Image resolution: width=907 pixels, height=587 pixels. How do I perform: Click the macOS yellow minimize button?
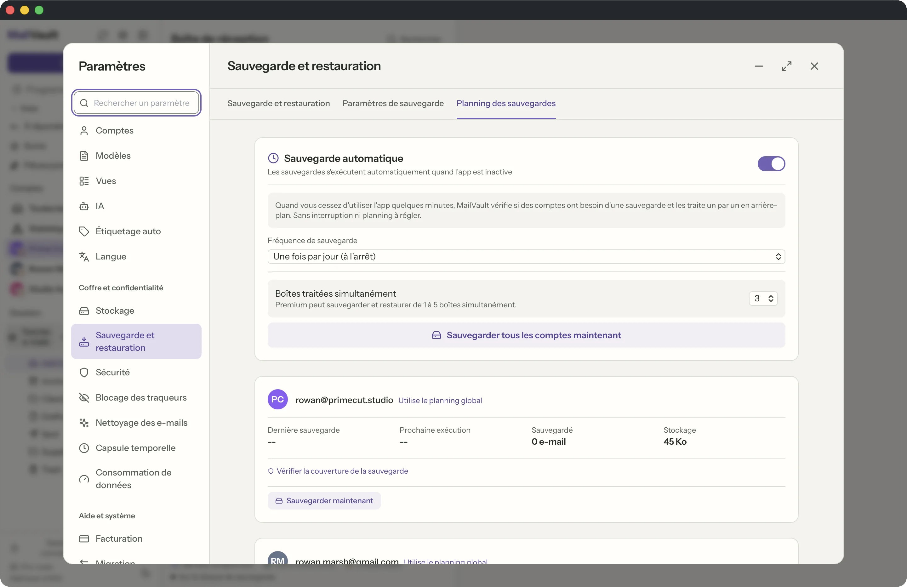[25, 10]
